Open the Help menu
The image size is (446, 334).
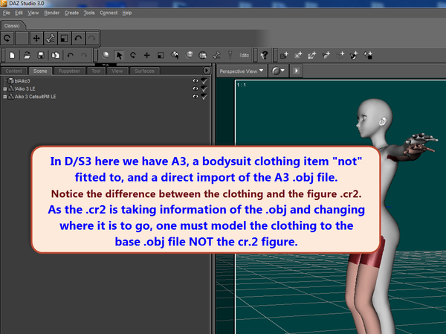127,13
